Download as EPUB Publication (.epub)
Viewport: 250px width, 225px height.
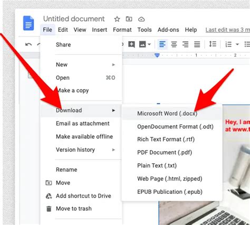pos(172,192)
